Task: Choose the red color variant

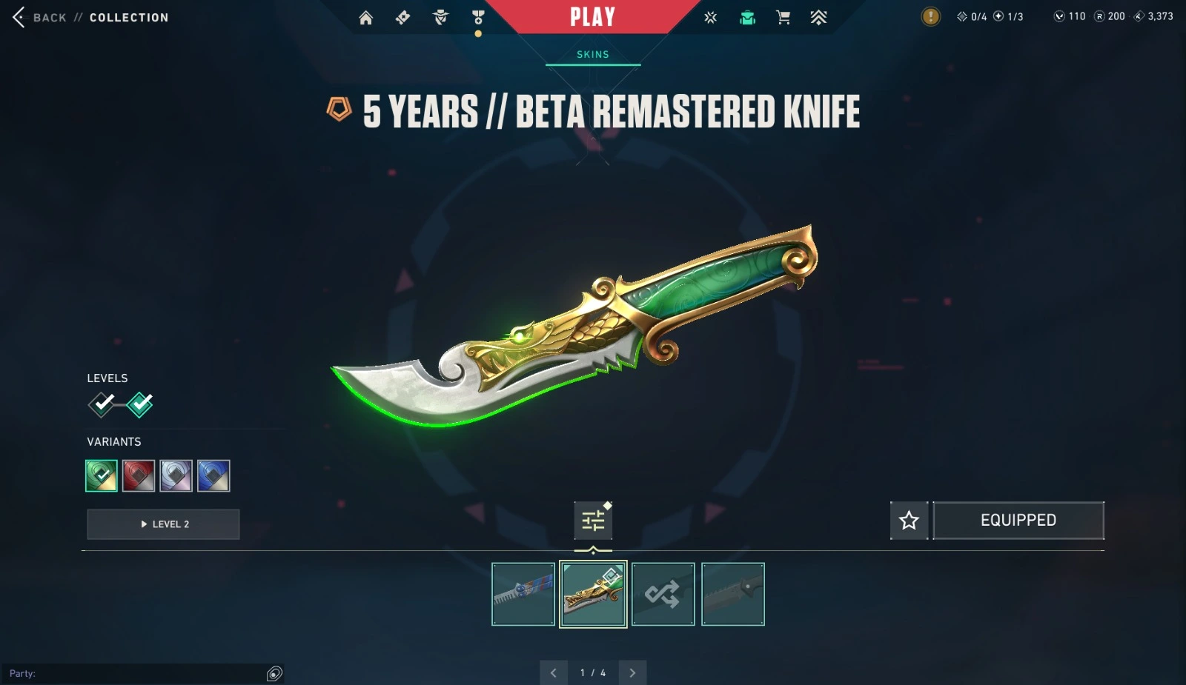Action: click(x=139, y=475)
